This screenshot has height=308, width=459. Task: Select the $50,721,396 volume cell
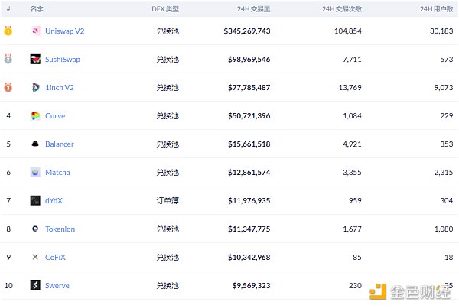tap(249, 116)
